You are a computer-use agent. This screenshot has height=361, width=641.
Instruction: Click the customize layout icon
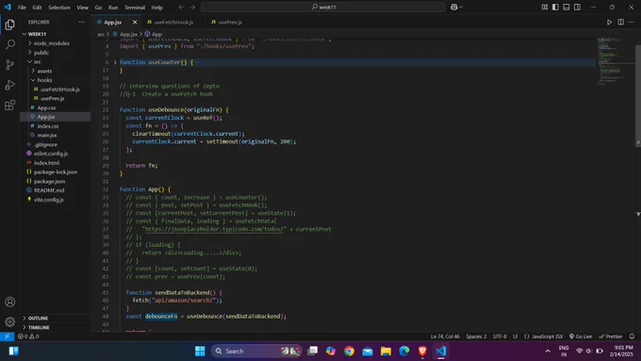pyautogui.click(x=545, y=7)
